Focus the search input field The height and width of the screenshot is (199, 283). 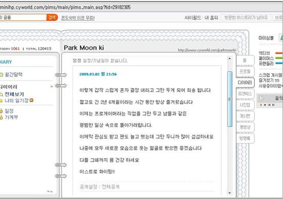tap(23, 17)
